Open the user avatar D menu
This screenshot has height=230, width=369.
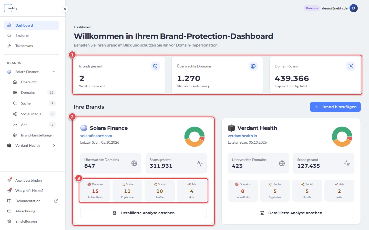(354, 8)
